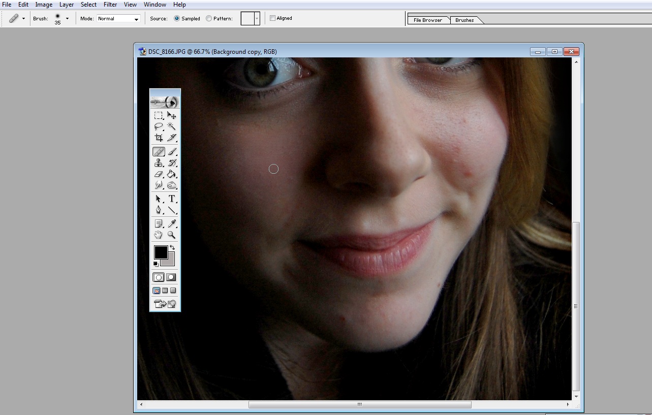Select the Brush tool
This screenshot has height=415, width=652.
click(172, 152)
